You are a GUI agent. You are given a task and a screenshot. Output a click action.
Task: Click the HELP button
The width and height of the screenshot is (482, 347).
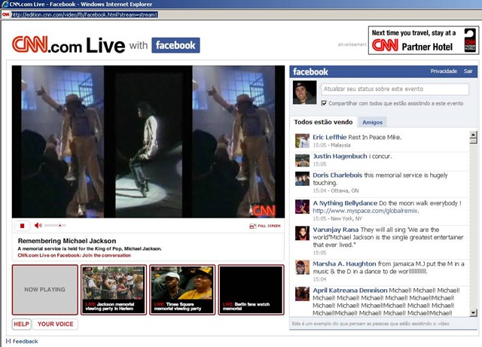pos(22,324)
